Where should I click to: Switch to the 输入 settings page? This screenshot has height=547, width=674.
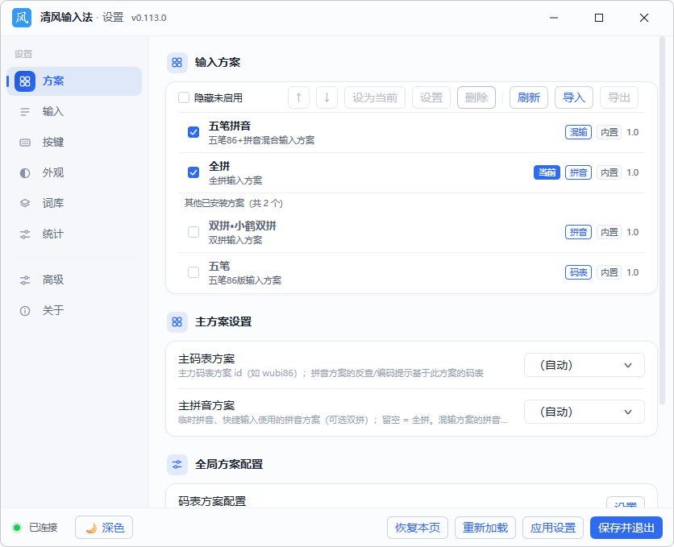tap(74, 112)
